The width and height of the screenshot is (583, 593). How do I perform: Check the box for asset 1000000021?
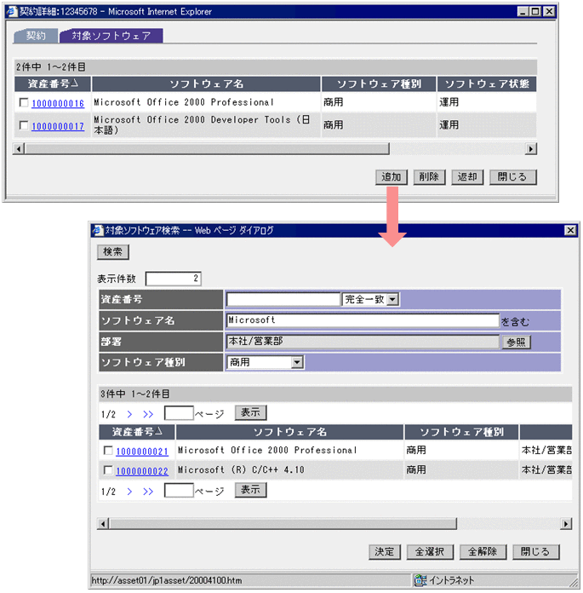(108, 450)
